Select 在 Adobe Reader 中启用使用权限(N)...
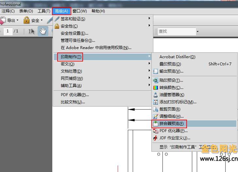 (x=103, y=48)
